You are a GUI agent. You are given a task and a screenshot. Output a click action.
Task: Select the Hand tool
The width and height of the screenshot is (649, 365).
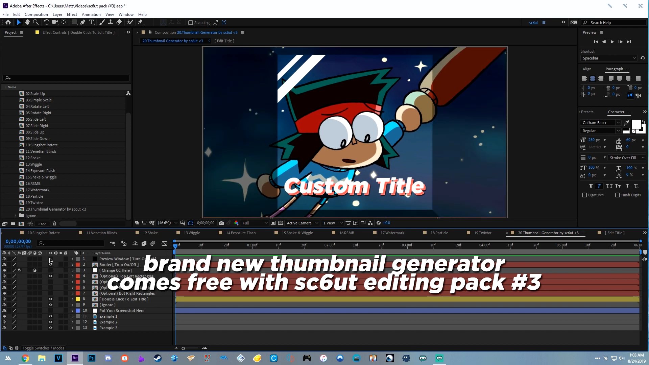tap(27, 22)
